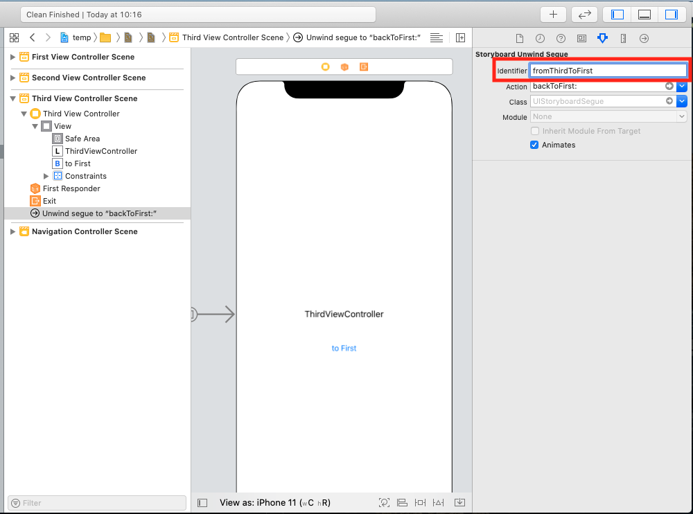
Task: Open Resolve Auto Layout Issues menu
Action: tap(439, 502)
